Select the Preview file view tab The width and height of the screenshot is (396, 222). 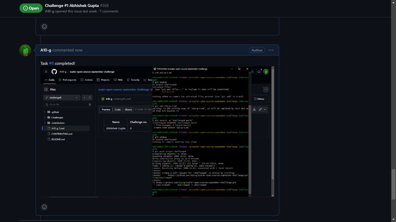coord(106,110)
